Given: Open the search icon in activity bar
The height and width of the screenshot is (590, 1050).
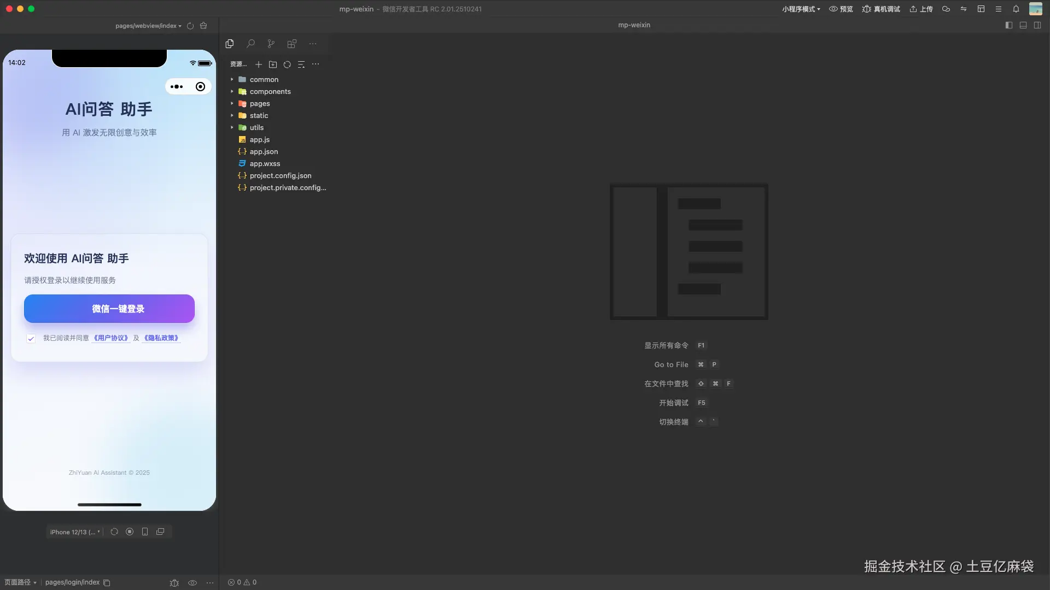Looking at the screenshot, I should [x=250, y=44].
